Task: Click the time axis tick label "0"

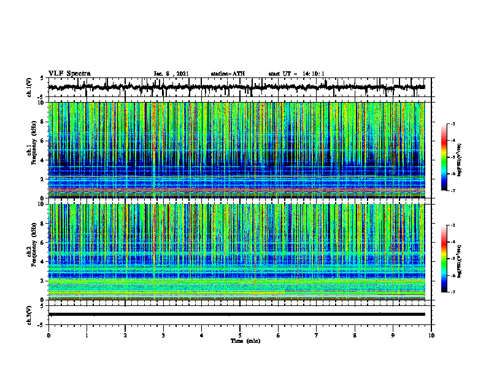Action: pos(48,335)
